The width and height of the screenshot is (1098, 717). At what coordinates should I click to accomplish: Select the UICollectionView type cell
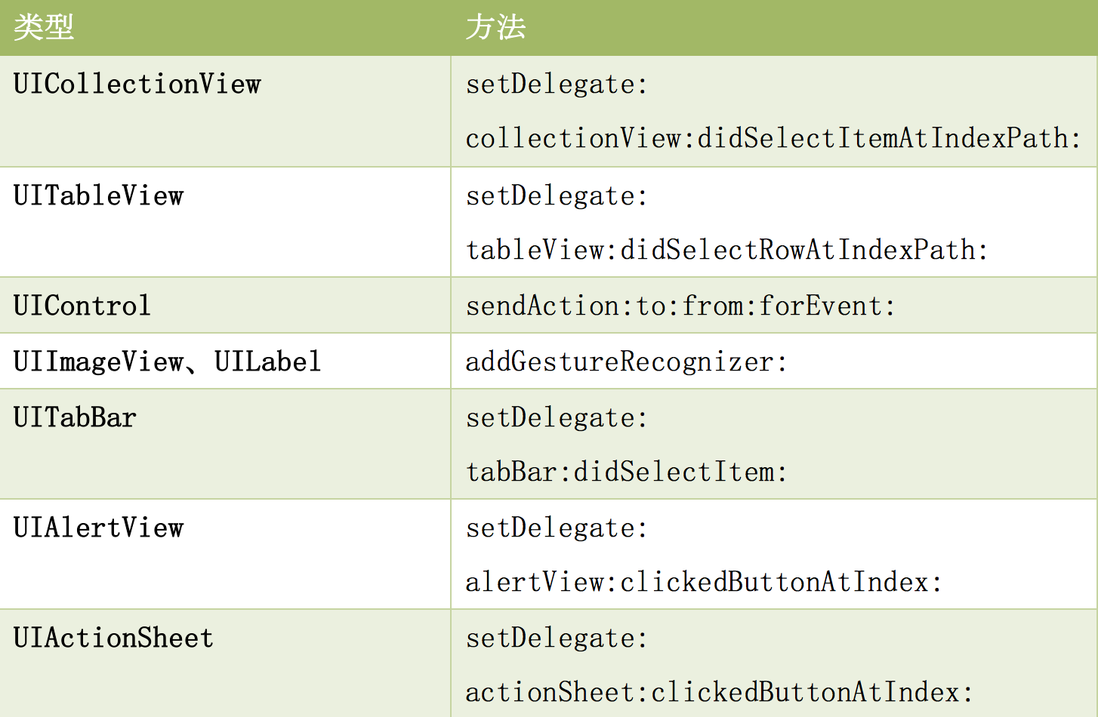137,84
